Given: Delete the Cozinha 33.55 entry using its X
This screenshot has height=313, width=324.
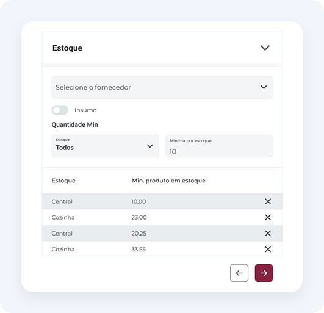Looking at the screenshot, I should 268,250.
